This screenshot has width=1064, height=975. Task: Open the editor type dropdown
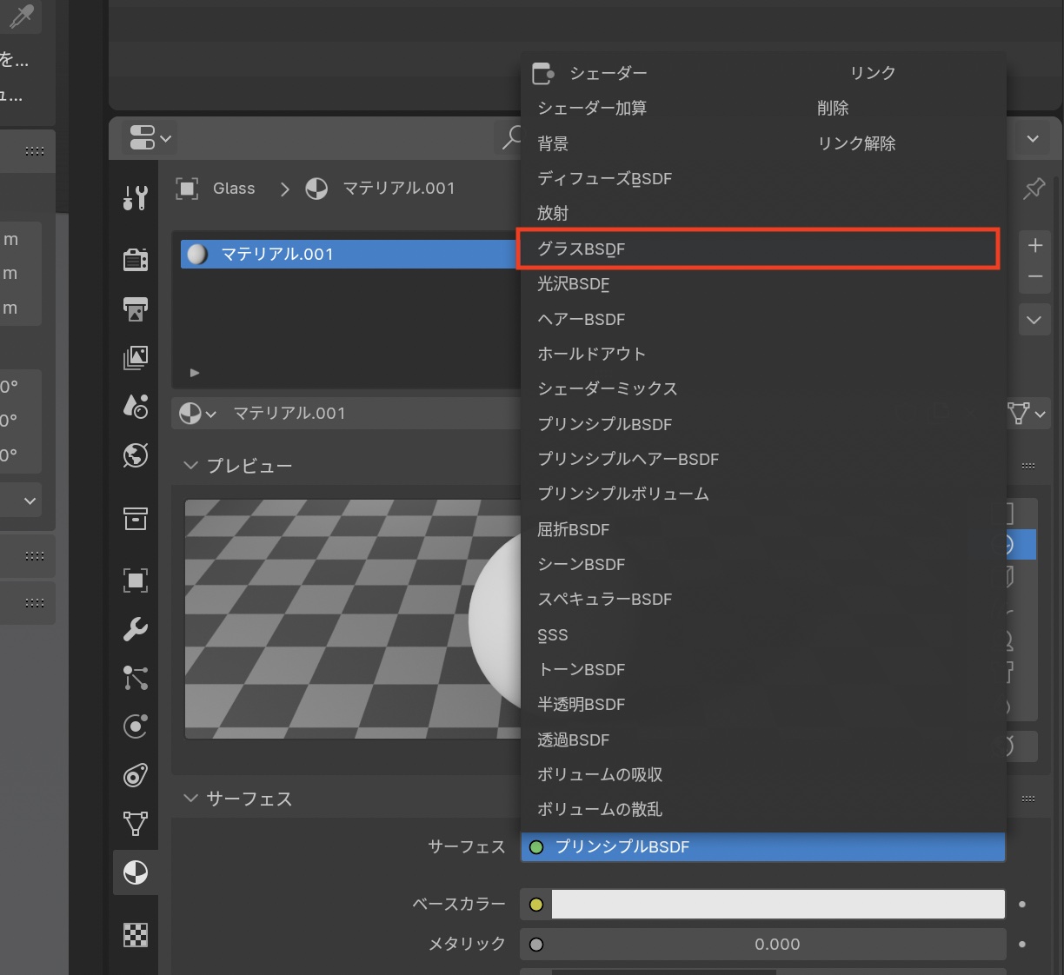click(x=150, y=138)
